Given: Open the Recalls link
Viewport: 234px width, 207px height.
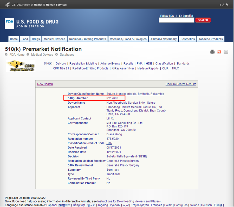Looking at the screenshot, I should [128, 63].
